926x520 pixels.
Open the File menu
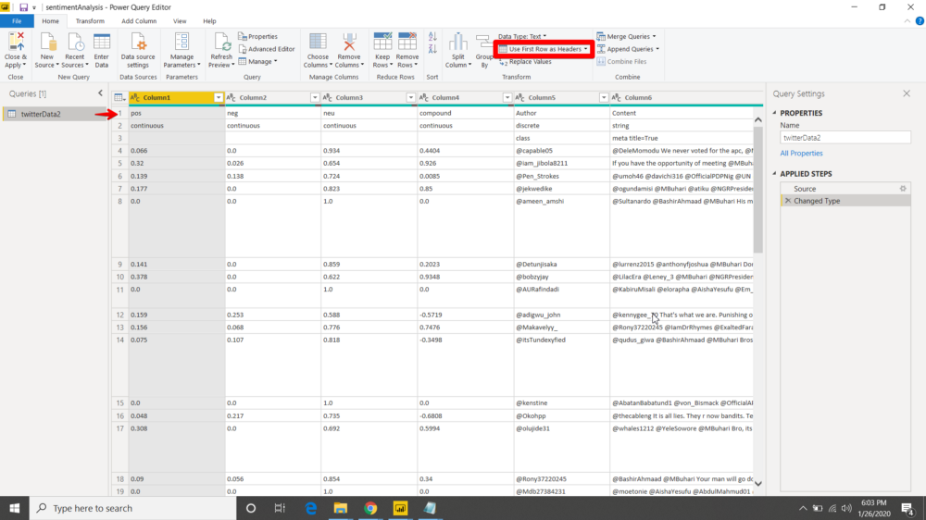[x=17, y=21]
